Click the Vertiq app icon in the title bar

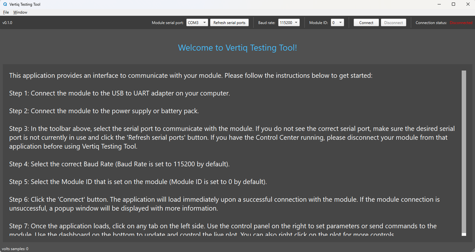[5, 4]
